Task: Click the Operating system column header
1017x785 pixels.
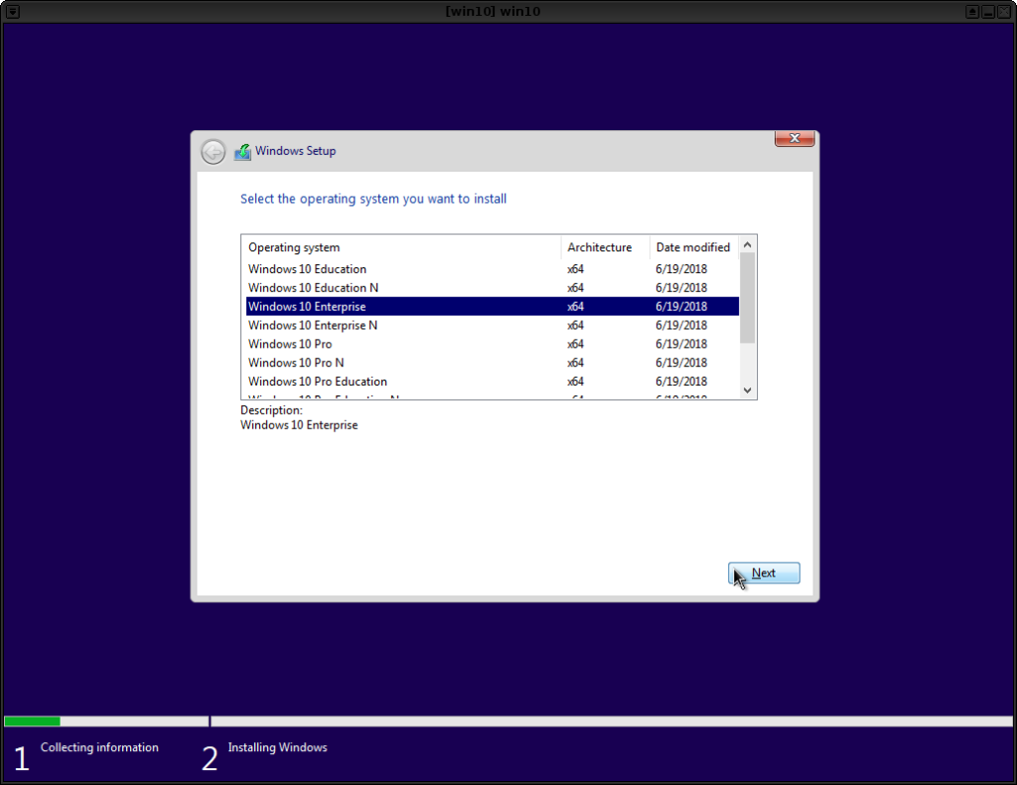Action: [x=401, y=247]
